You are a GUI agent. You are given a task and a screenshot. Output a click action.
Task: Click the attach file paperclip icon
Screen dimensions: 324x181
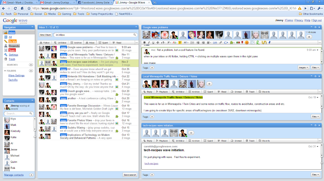(221, 43)
